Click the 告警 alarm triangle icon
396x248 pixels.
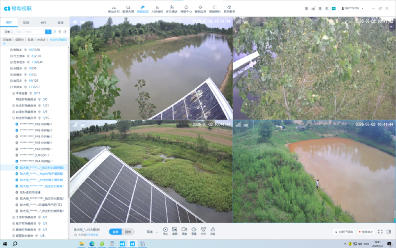(213, 231)
